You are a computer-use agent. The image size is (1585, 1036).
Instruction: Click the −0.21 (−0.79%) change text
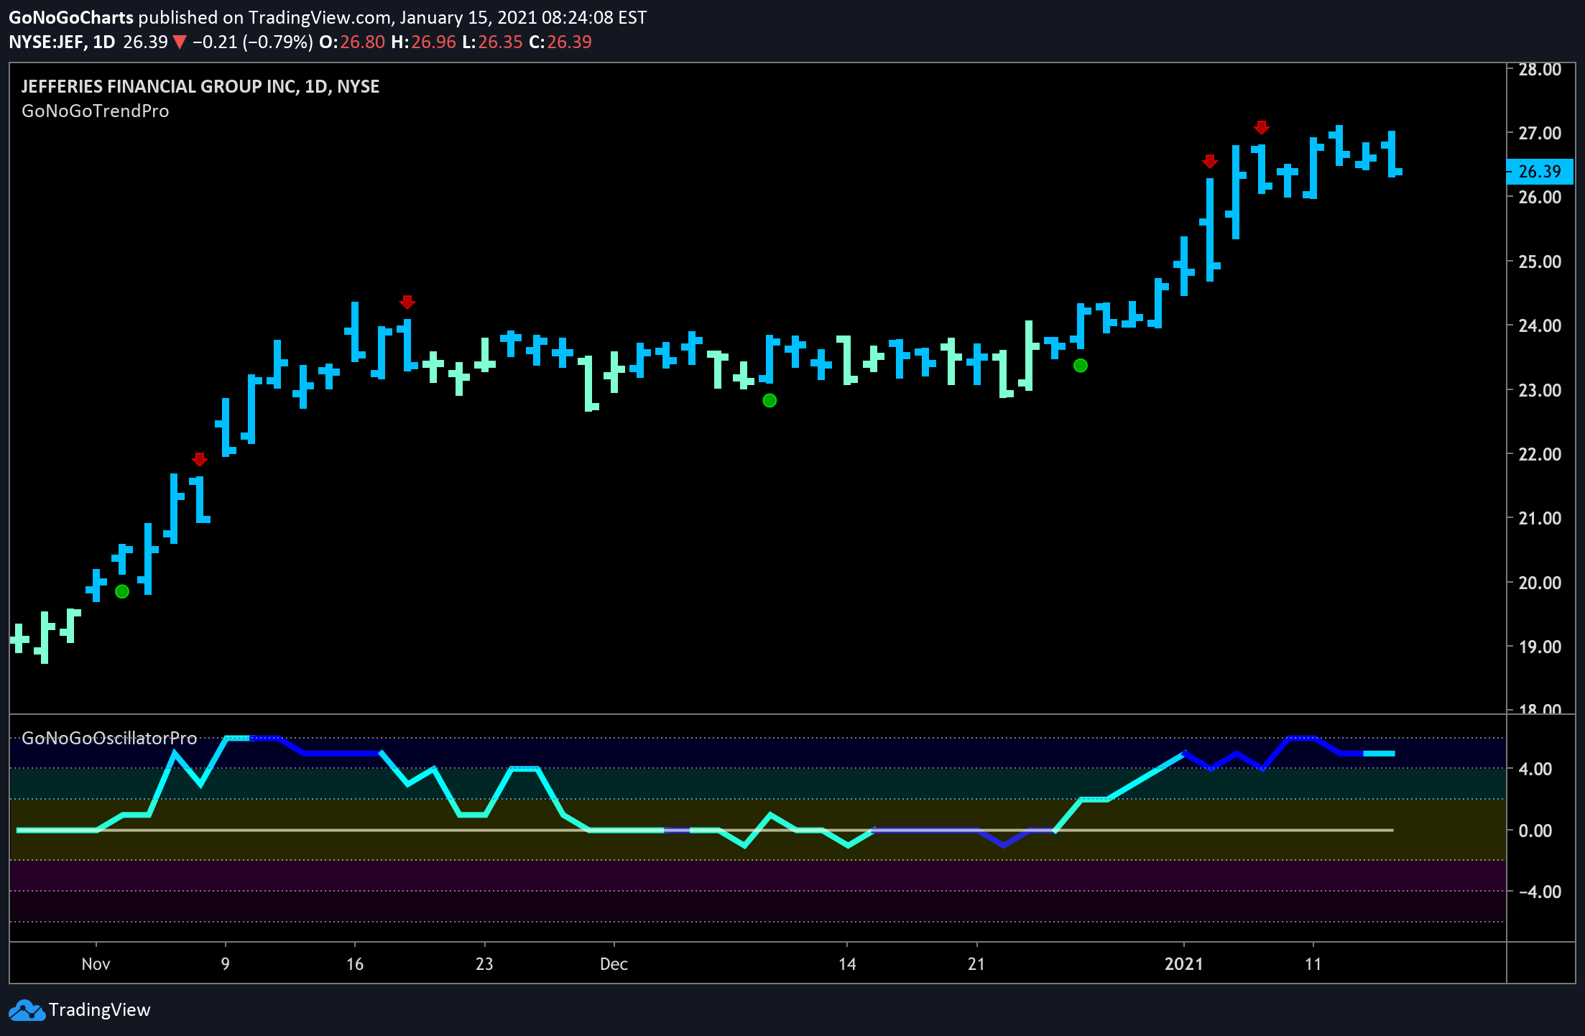click(x=253, y=42)
